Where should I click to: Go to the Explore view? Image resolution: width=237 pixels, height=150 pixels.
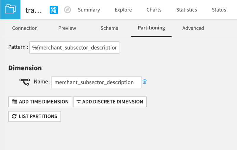coord(123,10)
